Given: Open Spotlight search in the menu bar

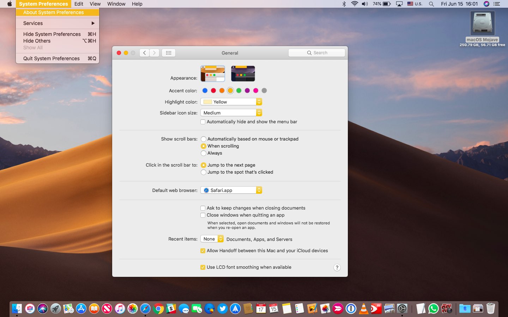Looking at the screenshot, I should 431,4.
